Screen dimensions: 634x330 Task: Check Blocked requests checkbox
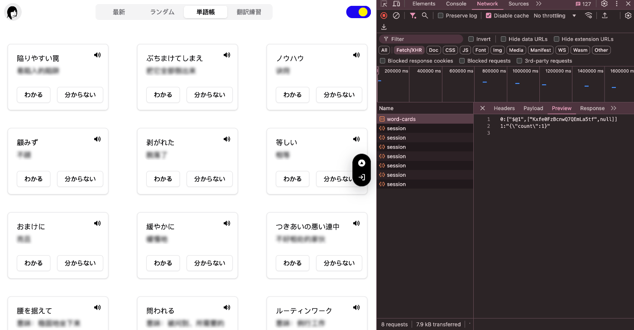coord(462,61)
